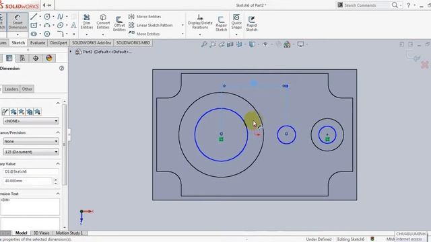Open Display/Delete Relations

[200, 22]
